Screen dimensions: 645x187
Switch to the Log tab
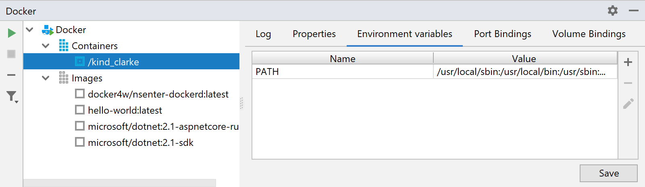coord(263,34)
